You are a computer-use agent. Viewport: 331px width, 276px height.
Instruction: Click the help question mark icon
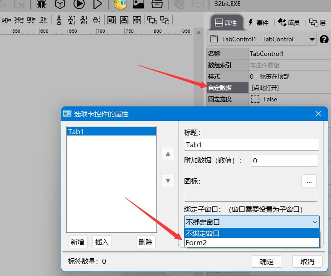(x=324, y=40)
